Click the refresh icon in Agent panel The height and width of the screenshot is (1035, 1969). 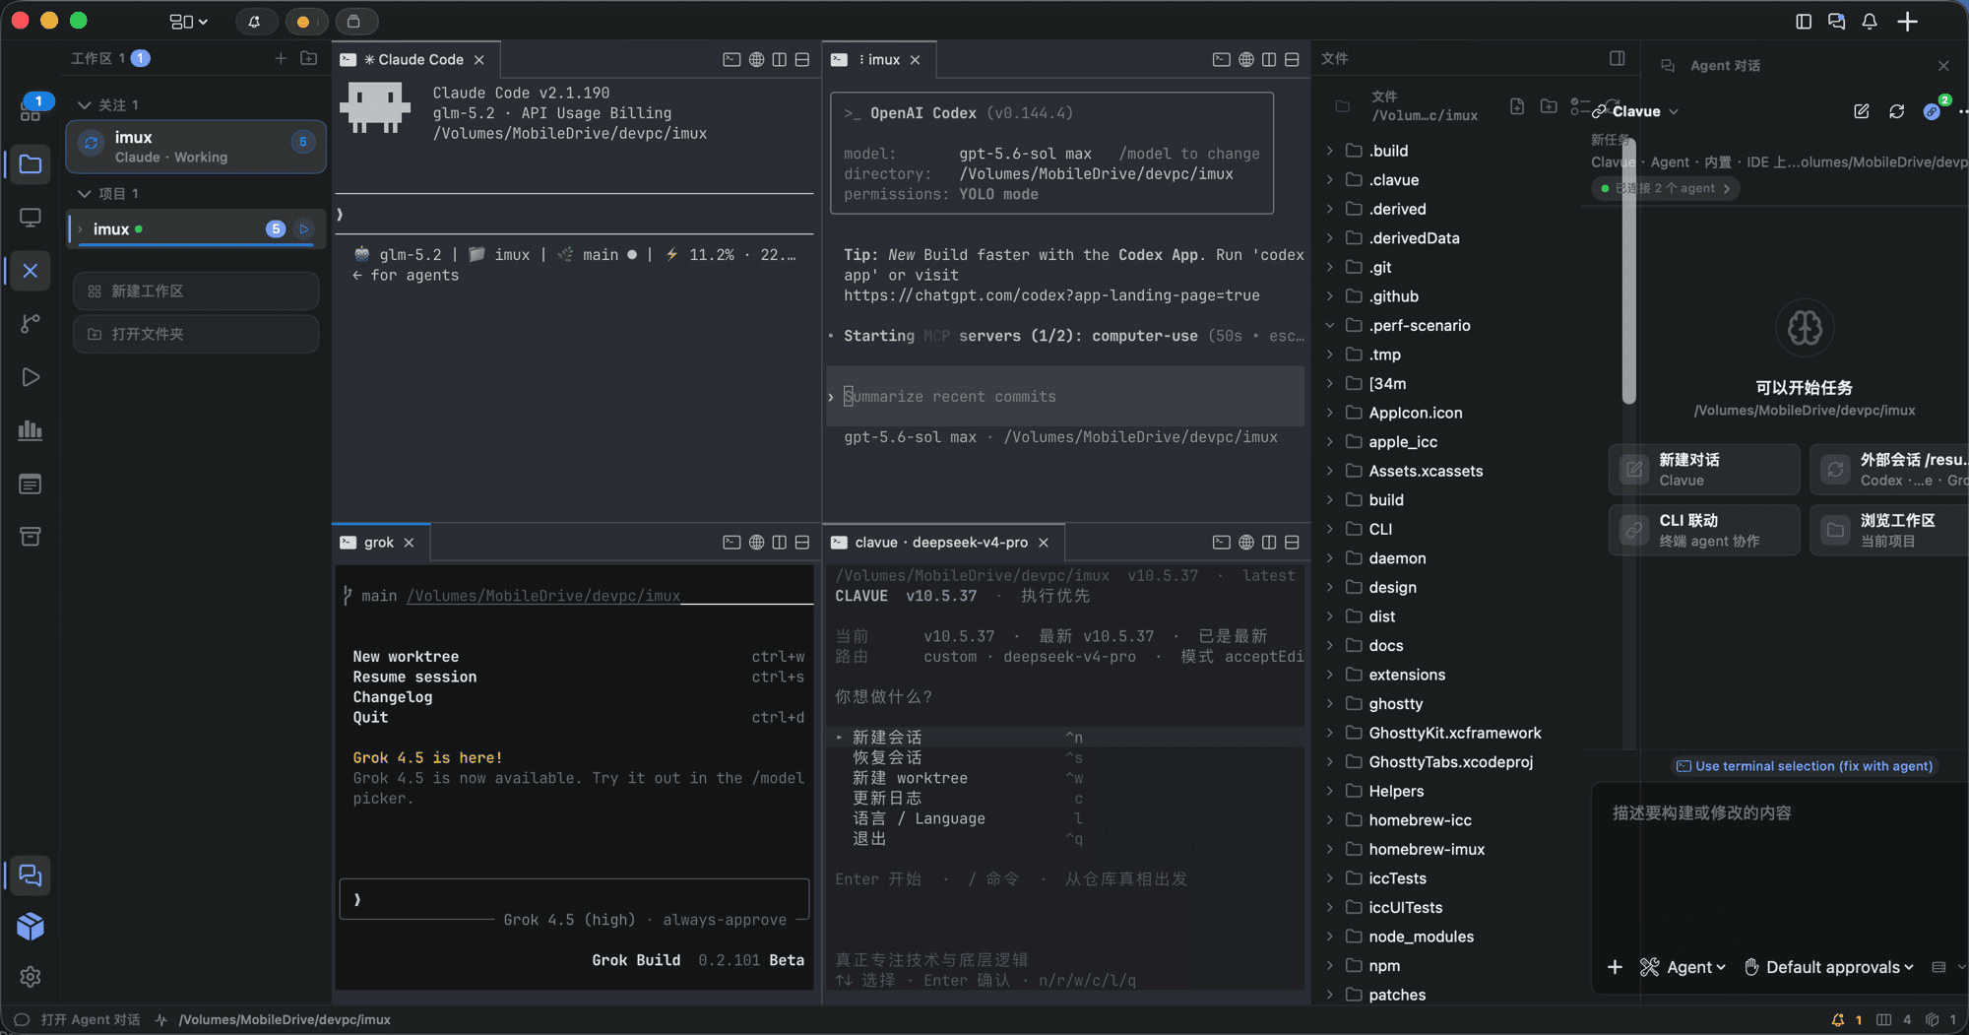tap(1896, 111)
